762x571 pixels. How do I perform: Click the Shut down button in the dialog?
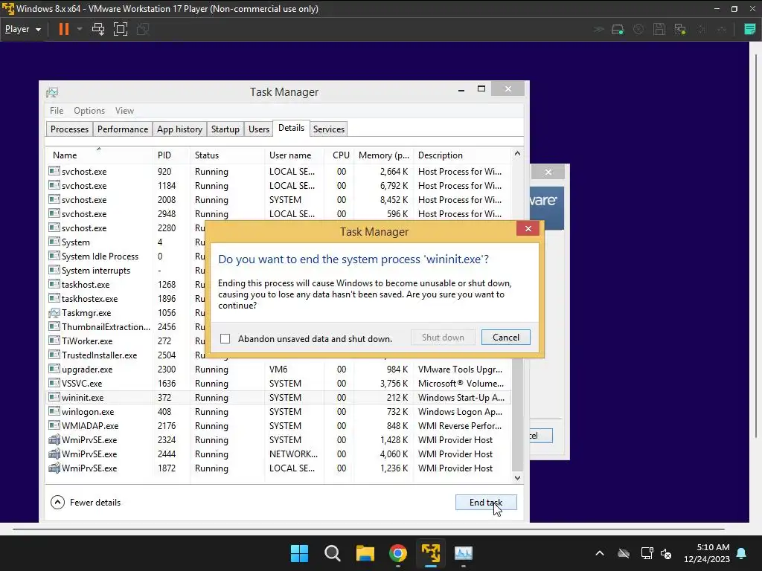[443, 338]
